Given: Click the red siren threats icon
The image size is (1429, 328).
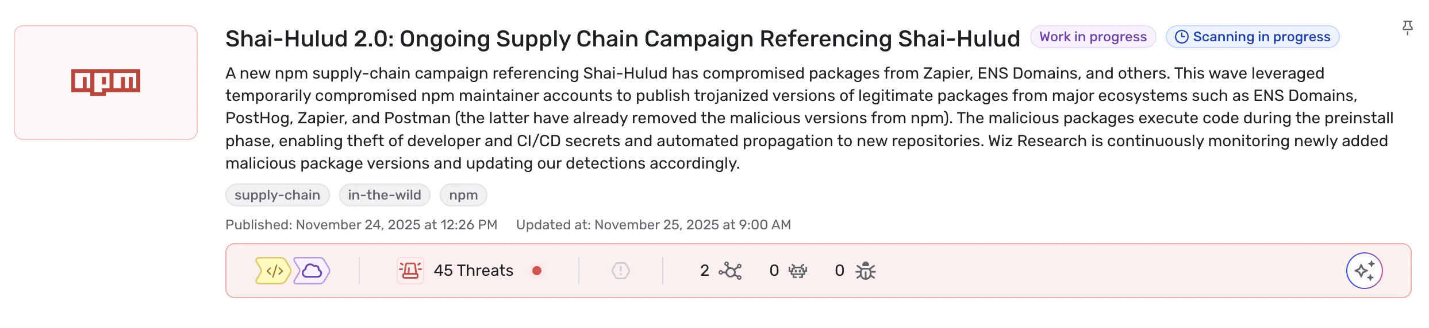Looking at the screenshot, I should click(x=410, y=271).
